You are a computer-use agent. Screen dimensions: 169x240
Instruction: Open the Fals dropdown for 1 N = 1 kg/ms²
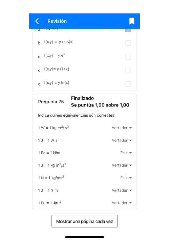coord(125,178)
